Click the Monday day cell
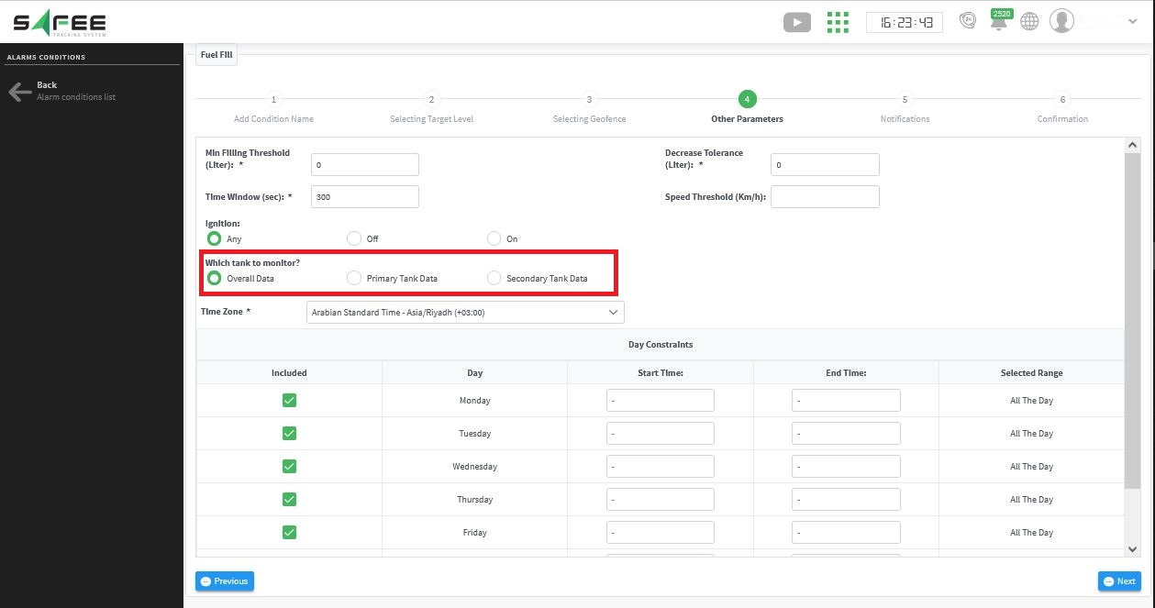 click(x=474, y=401)
